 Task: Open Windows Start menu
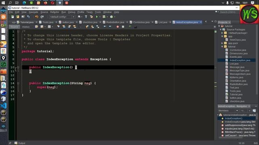[3, 3]
